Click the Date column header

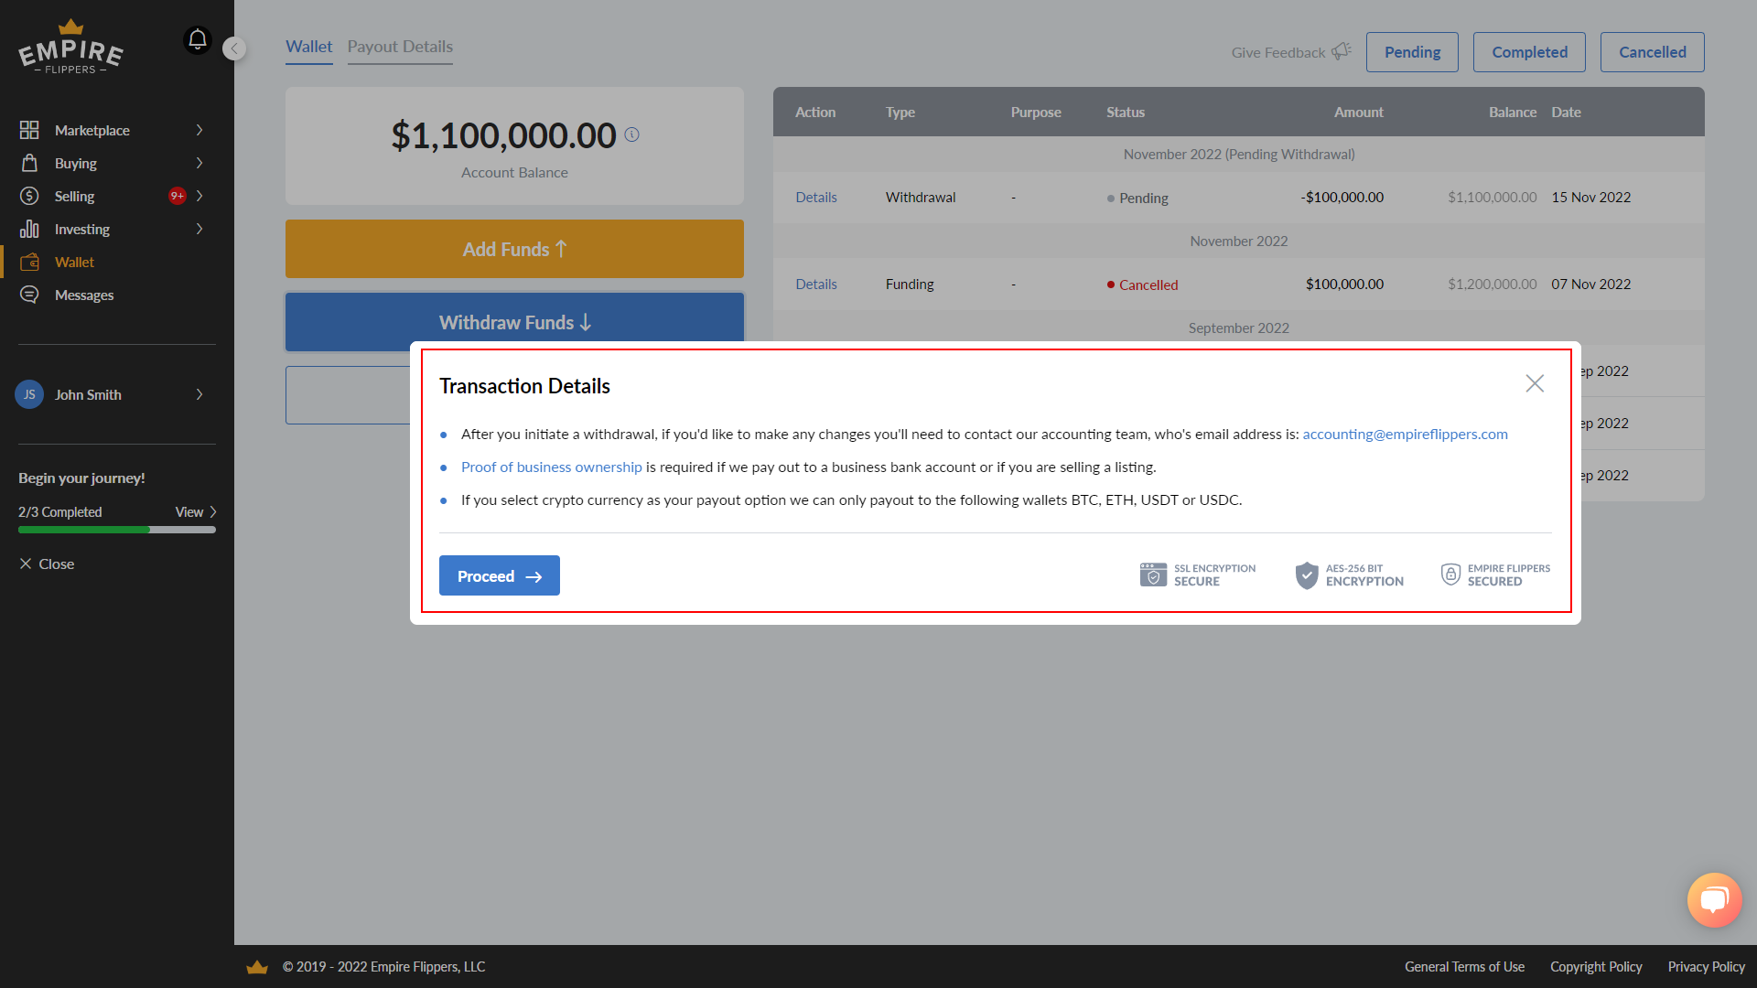pyautogui.click(x=1566, y=112)
